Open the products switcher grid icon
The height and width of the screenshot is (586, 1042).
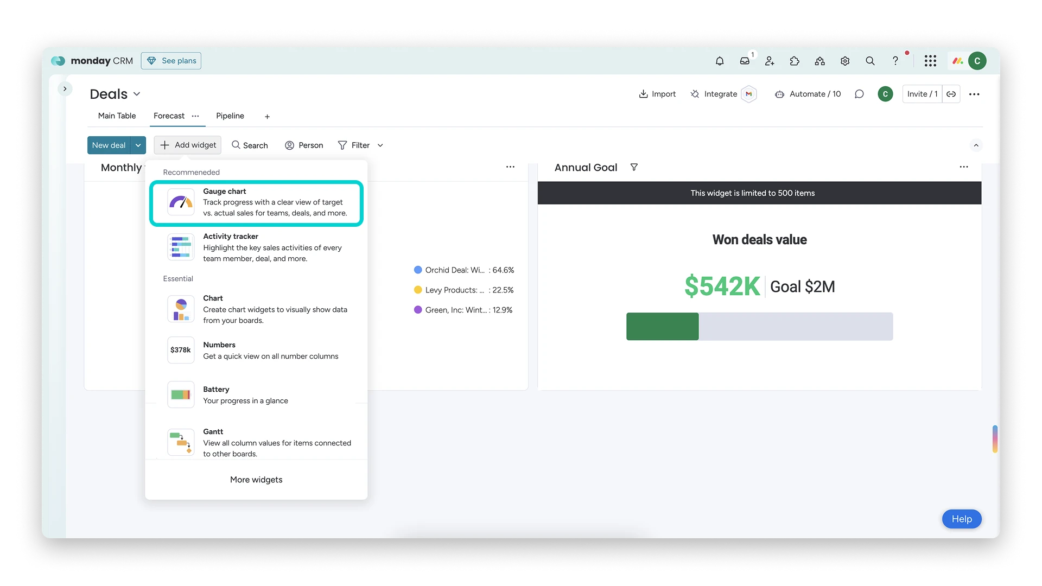click(x=930, y=61)
